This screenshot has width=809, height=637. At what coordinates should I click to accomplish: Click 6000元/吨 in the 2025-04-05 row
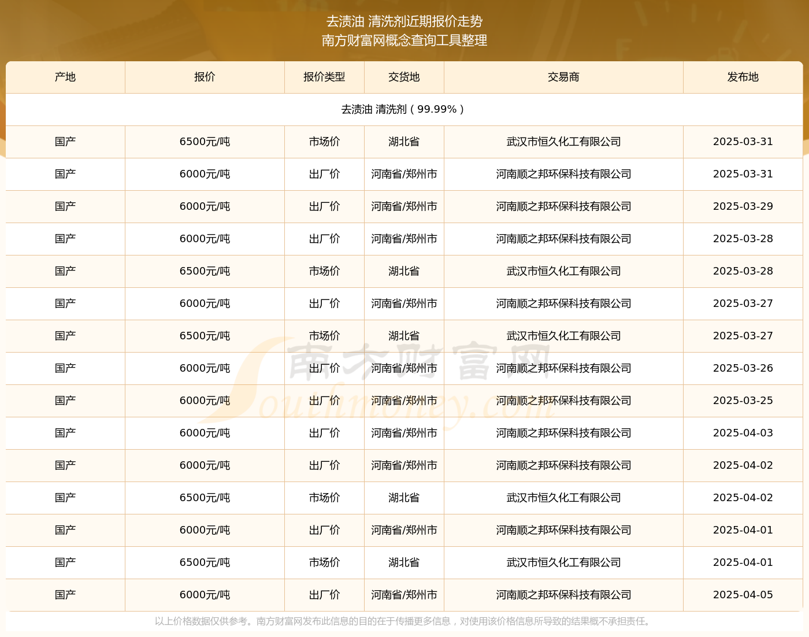[x=205, y=595]
